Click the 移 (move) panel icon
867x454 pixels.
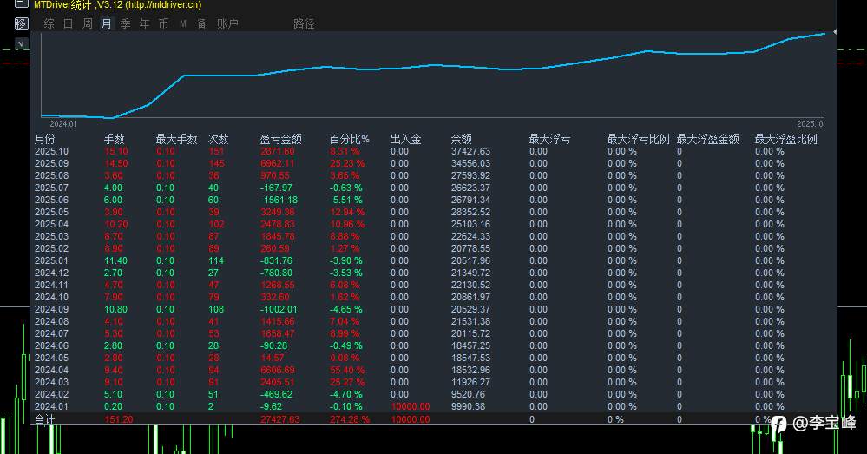(21, 23)
